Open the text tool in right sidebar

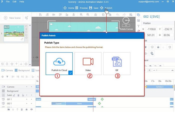tap(138, 26)
